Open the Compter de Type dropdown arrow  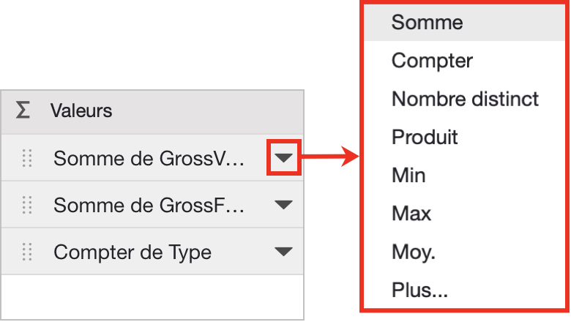coord(283,252)
